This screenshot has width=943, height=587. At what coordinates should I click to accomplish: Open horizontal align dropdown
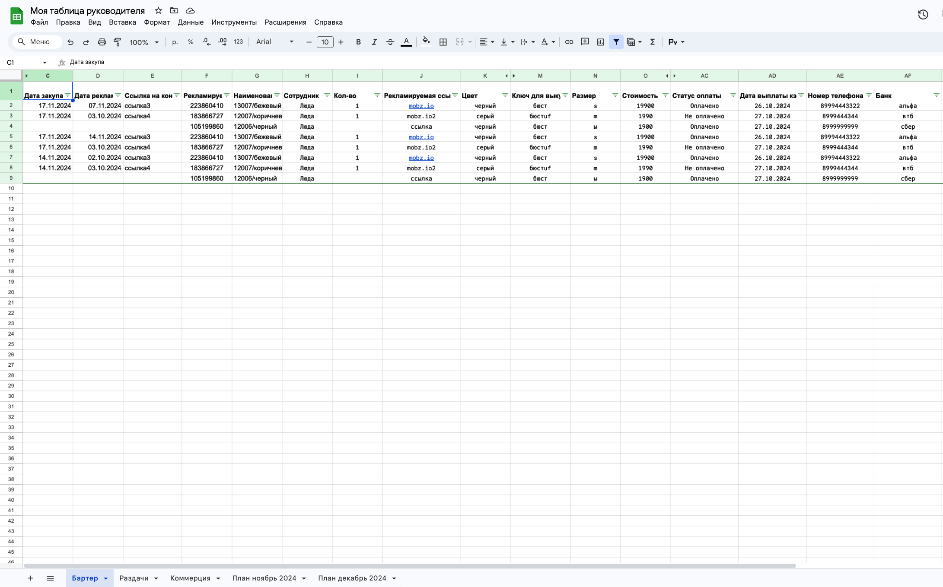point(487,42)
